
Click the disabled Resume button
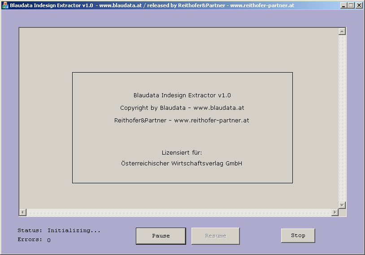(x=216, y=236)
